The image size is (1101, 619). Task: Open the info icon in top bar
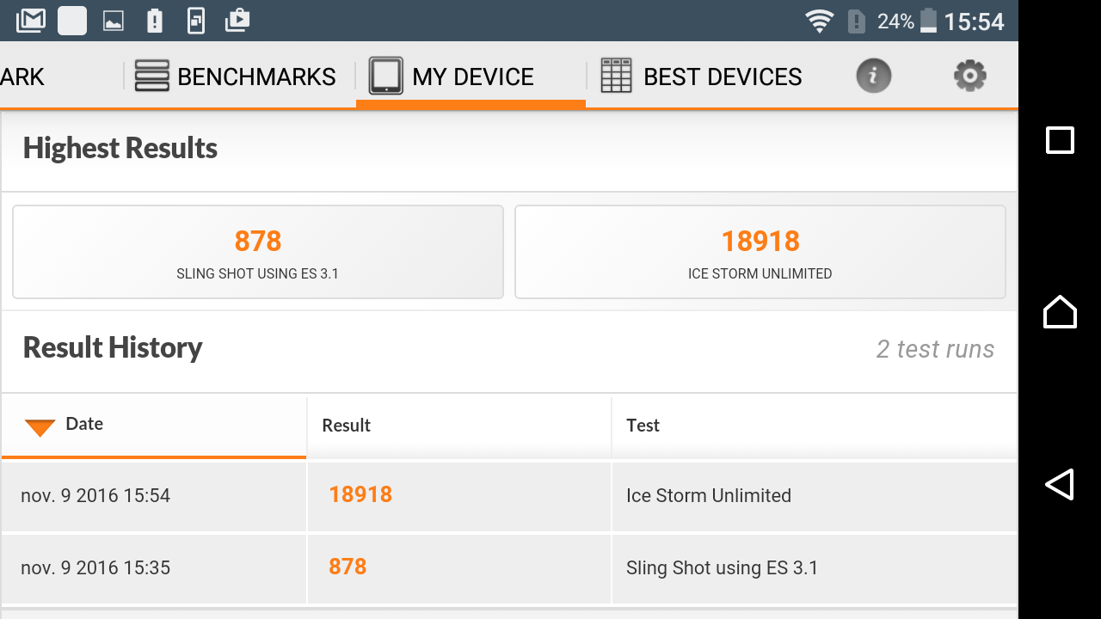(873, 77)
